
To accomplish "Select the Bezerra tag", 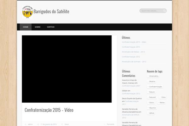I will pyautogui.click(x=151, y=81).
